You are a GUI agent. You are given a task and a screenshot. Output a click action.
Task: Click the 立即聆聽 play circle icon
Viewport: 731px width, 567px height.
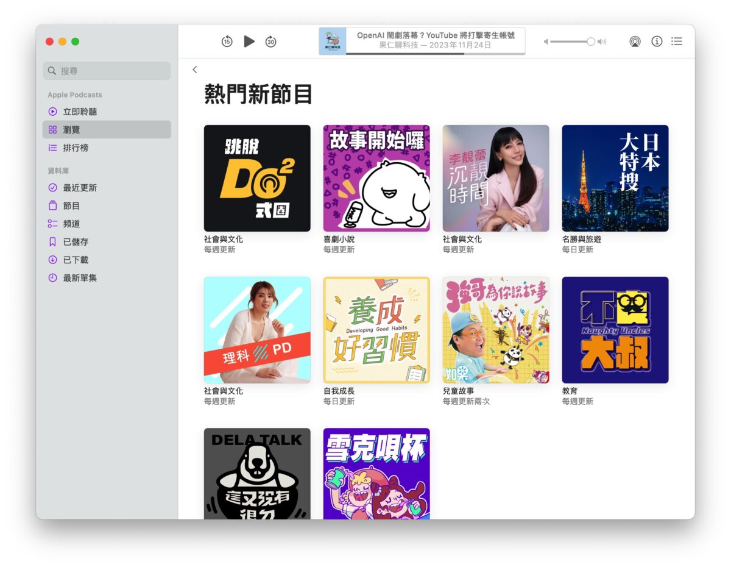pyautogui.click(x=52, y=112)
